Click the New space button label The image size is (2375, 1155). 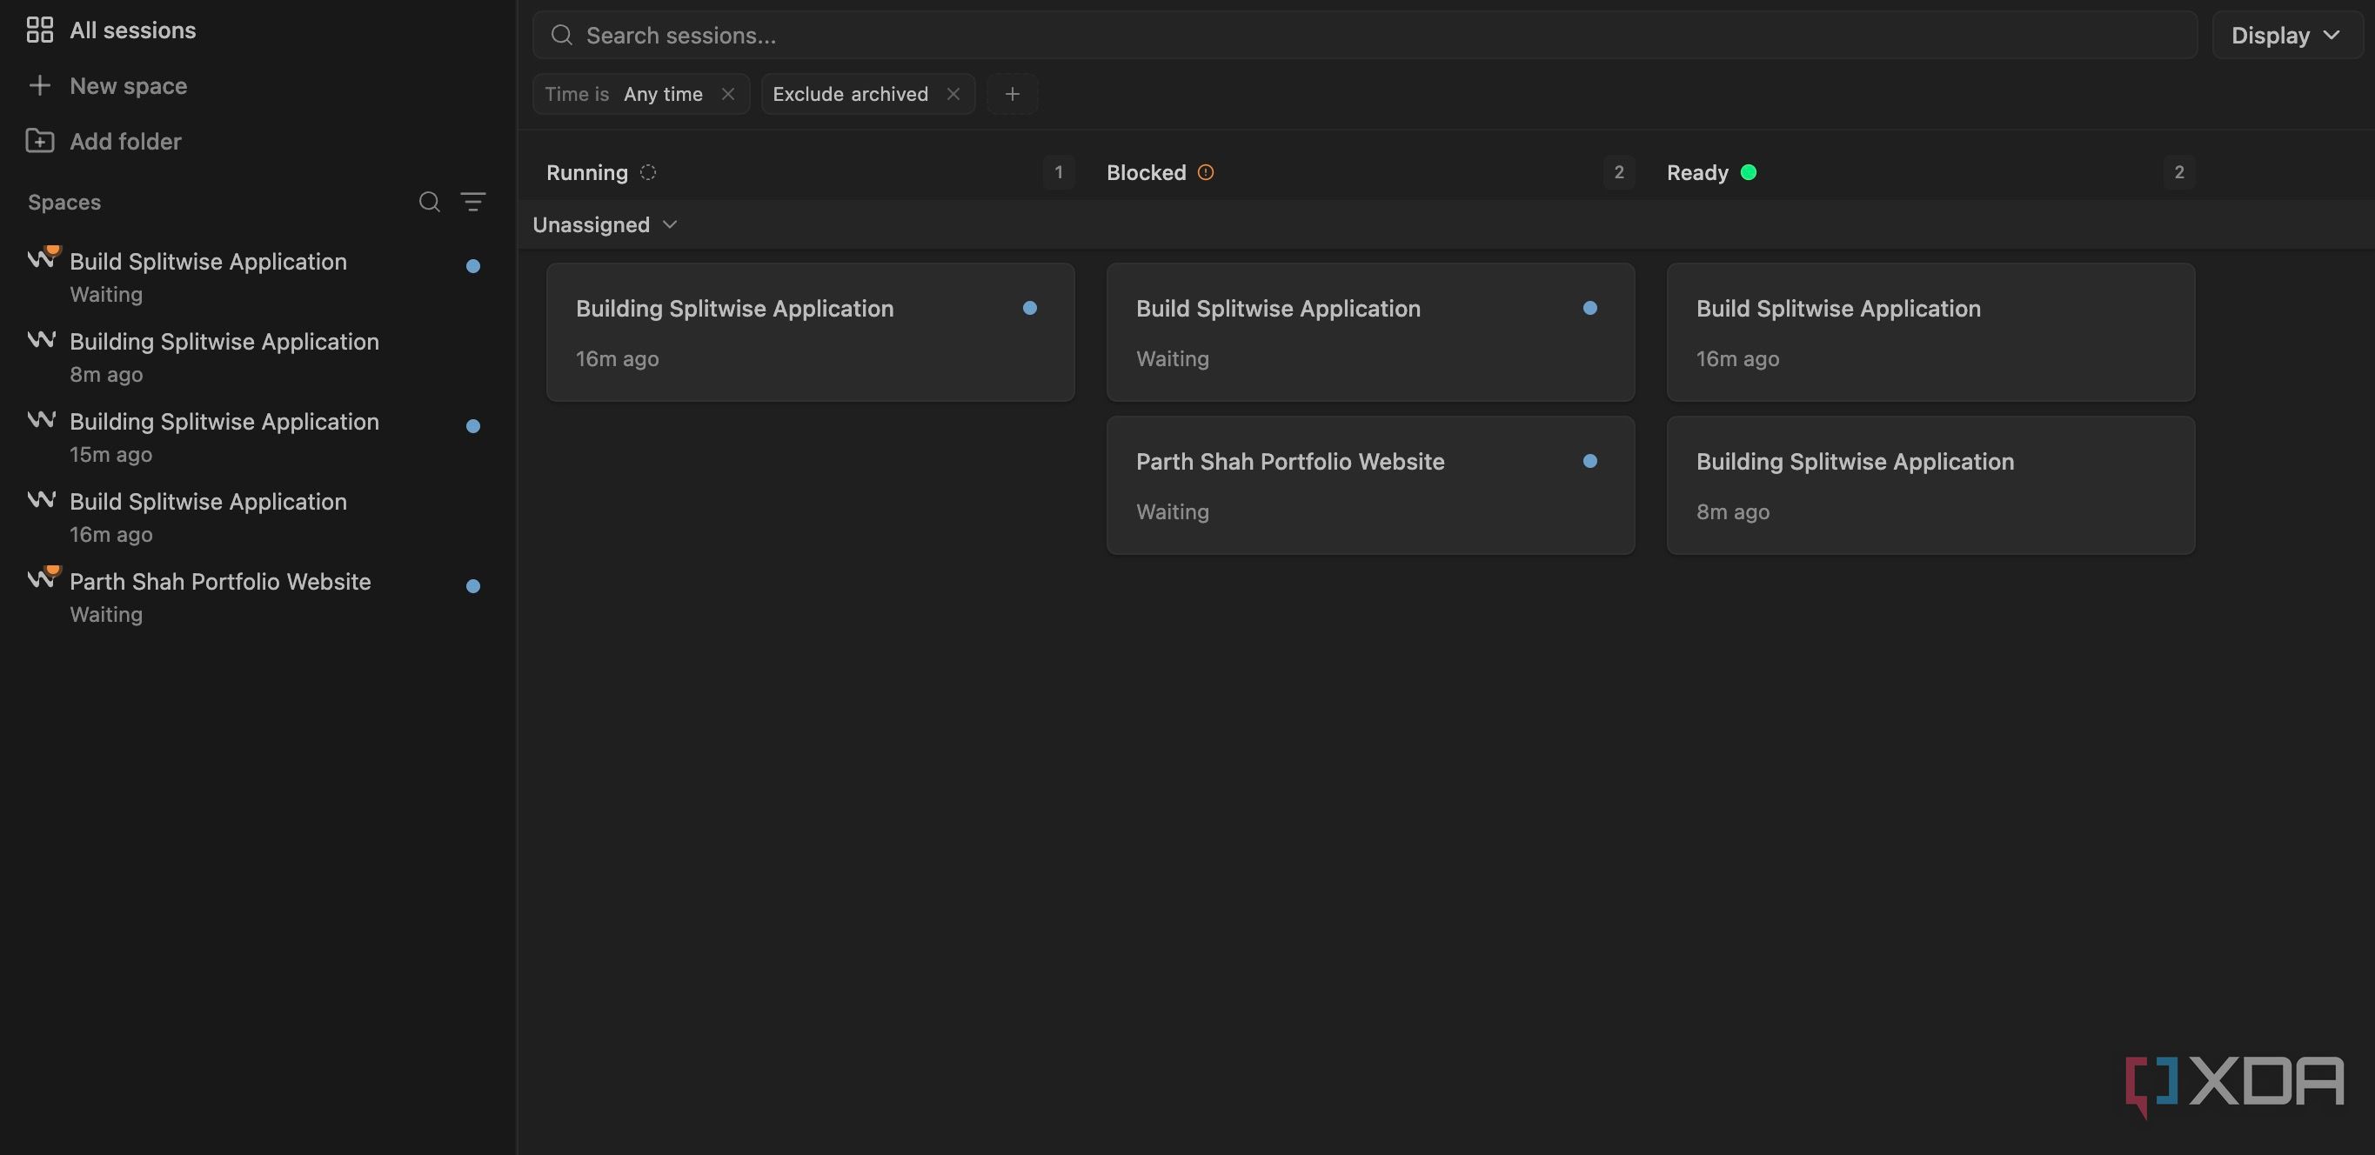(x=128, y=86)
